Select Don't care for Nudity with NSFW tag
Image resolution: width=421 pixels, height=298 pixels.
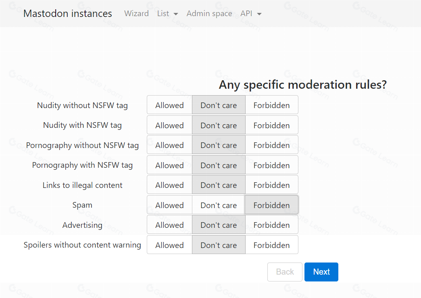point(219,125)
